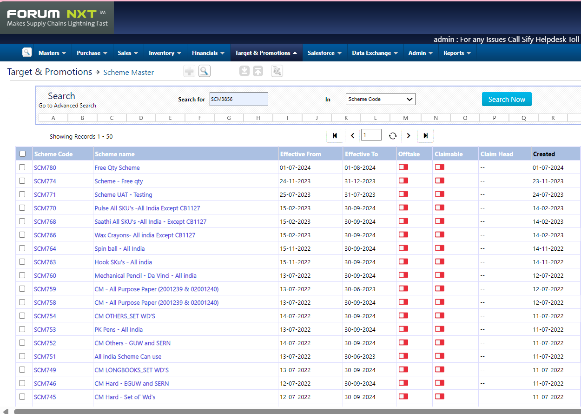Viewport: 581px width, 414px height.
Task: Click the Offtake indicator for SCM770
Action: 403,208
